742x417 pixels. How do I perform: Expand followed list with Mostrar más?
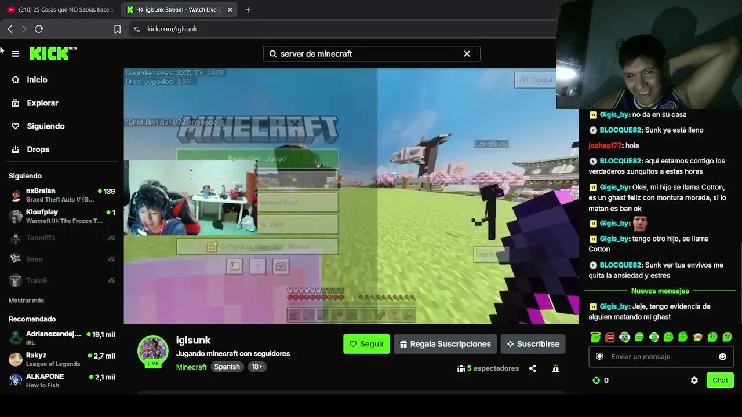point(26,301)
